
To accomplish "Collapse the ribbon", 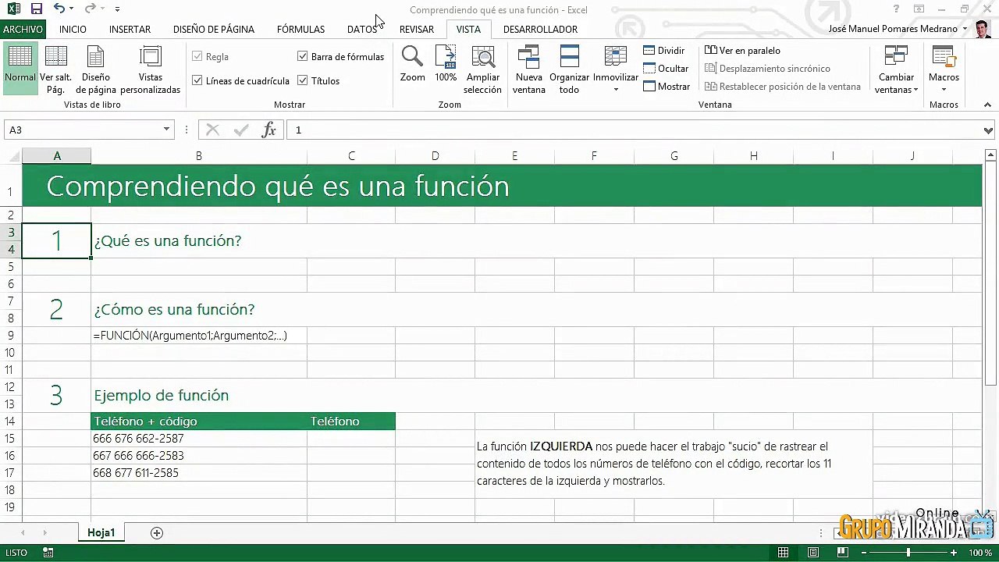I will click(987, 105).
